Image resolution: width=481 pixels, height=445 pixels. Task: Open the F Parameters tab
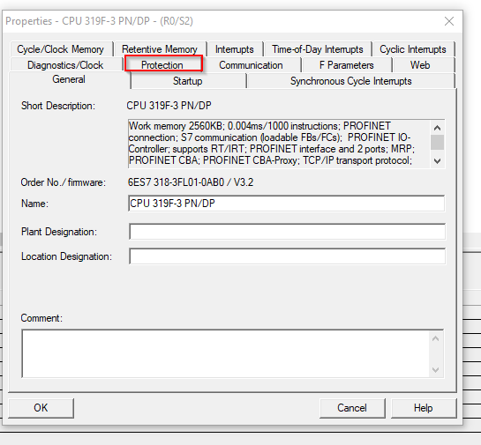(347, 65)
